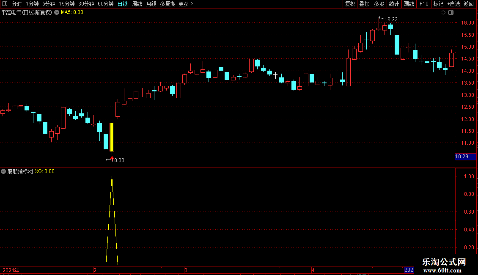Screen dimensions: 478x275
Task: Click the diamond icon in chart header
Action: 443,13
